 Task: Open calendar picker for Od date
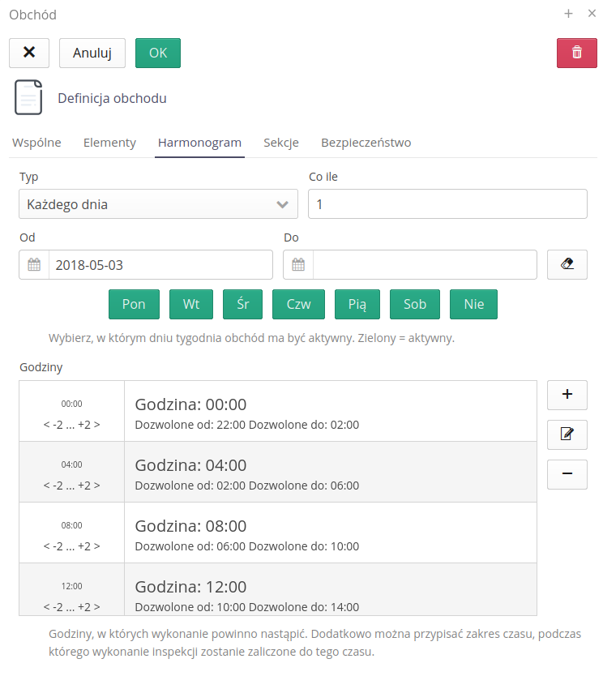(34, 265)
